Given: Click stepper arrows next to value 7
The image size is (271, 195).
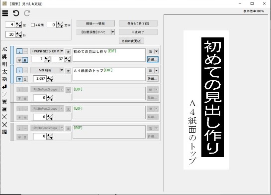Looking at the screenshot, I should (47, 59).
